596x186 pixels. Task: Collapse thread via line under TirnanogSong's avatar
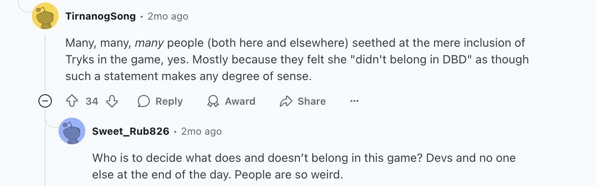[x=45, y=63]
